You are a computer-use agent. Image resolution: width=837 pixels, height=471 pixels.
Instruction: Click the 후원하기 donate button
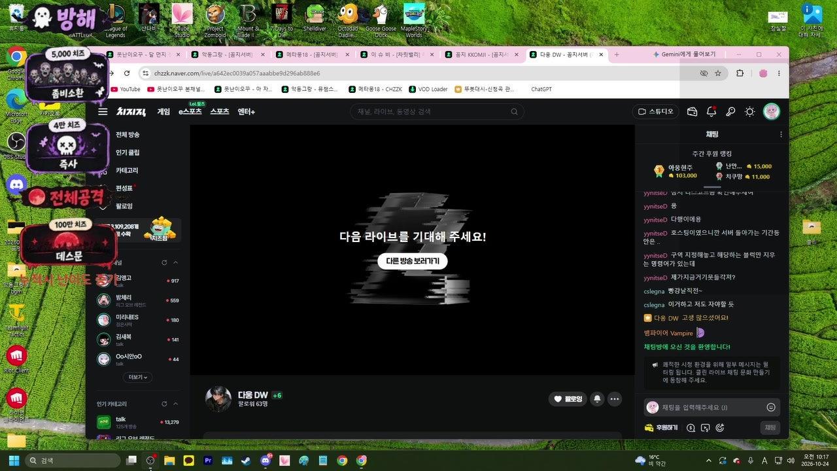661,428
